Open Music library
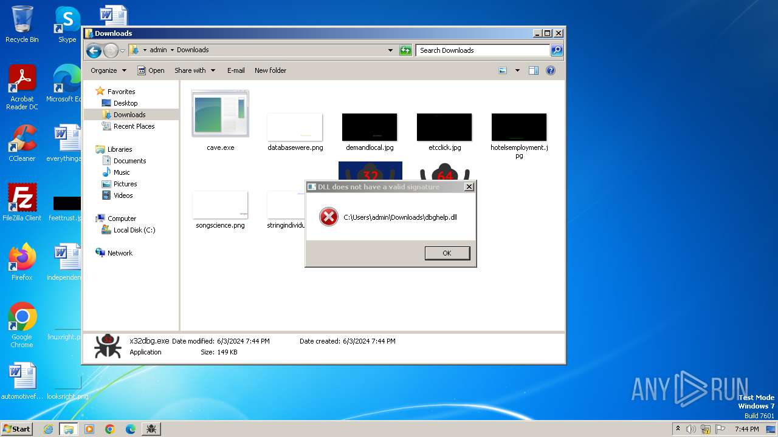This screenshot has height=437, width=778. point(122,172)
